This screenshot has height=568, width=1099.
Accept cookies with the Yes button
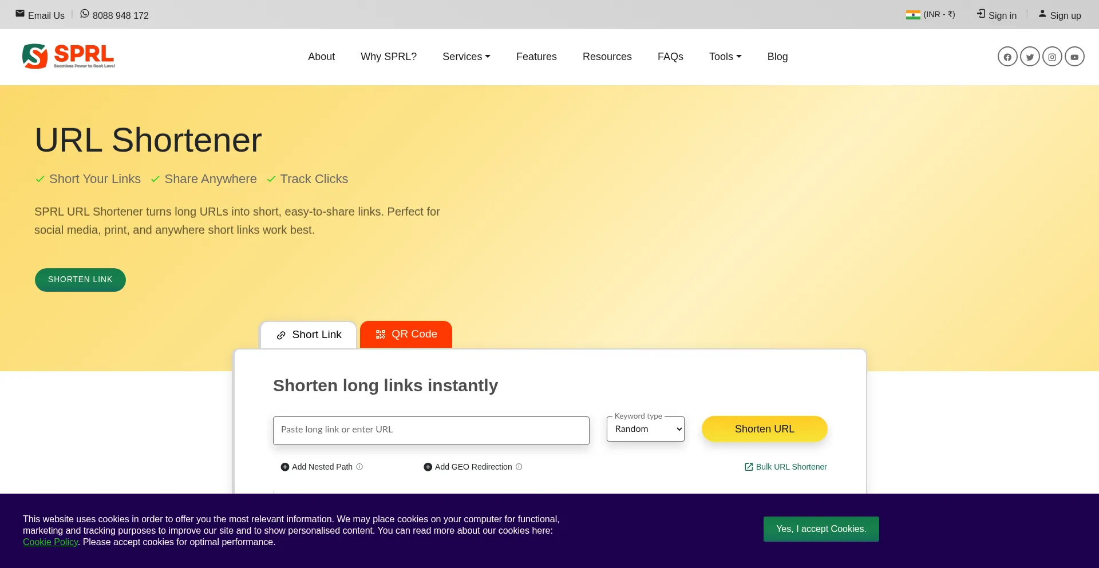pos(821,529)
